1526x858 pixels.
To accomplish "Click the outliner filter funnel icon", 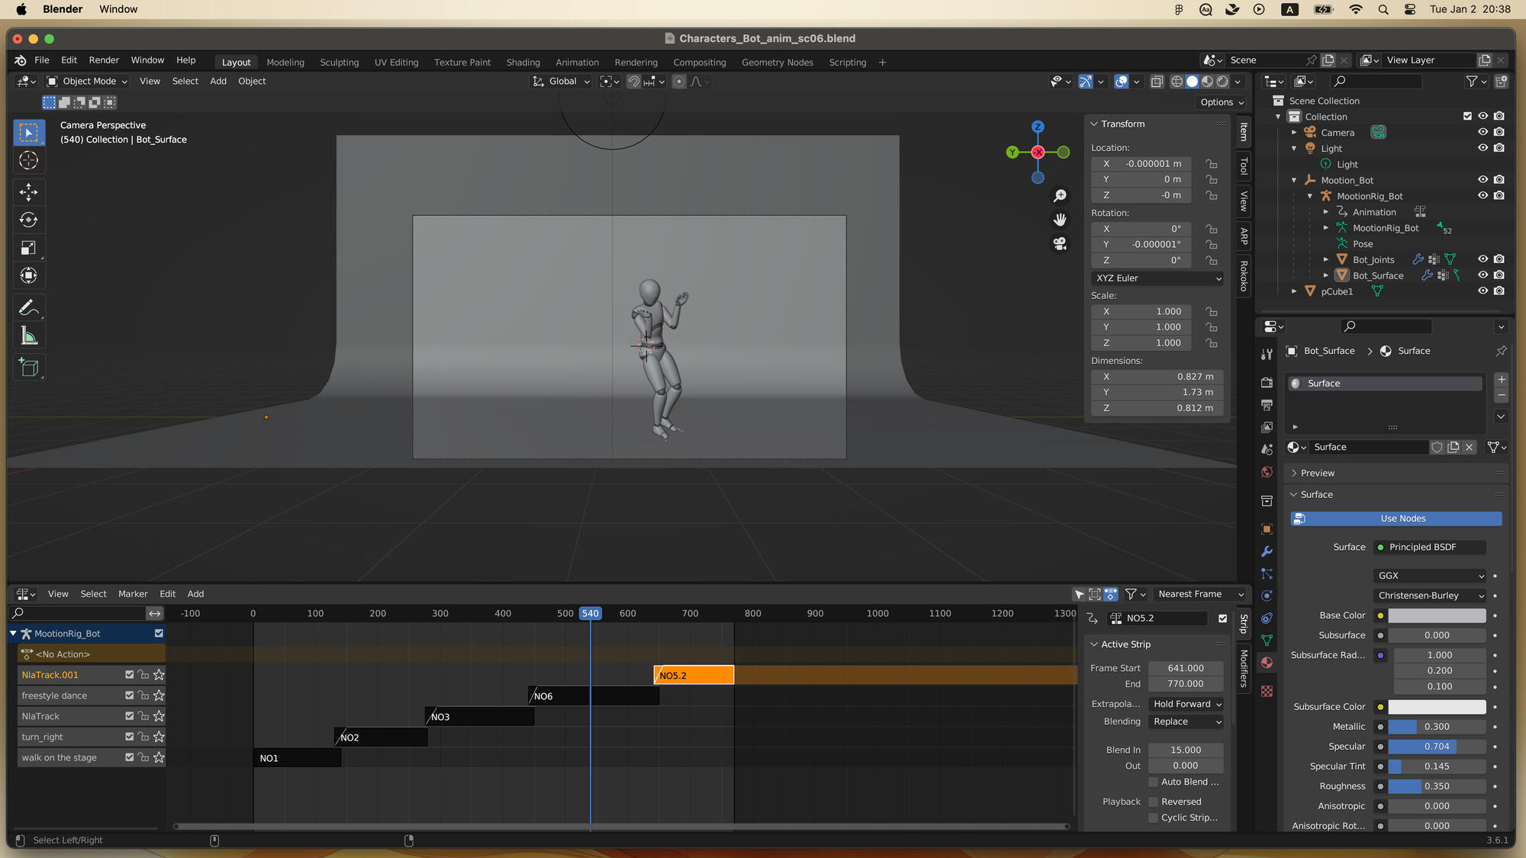I will 1471,81.
